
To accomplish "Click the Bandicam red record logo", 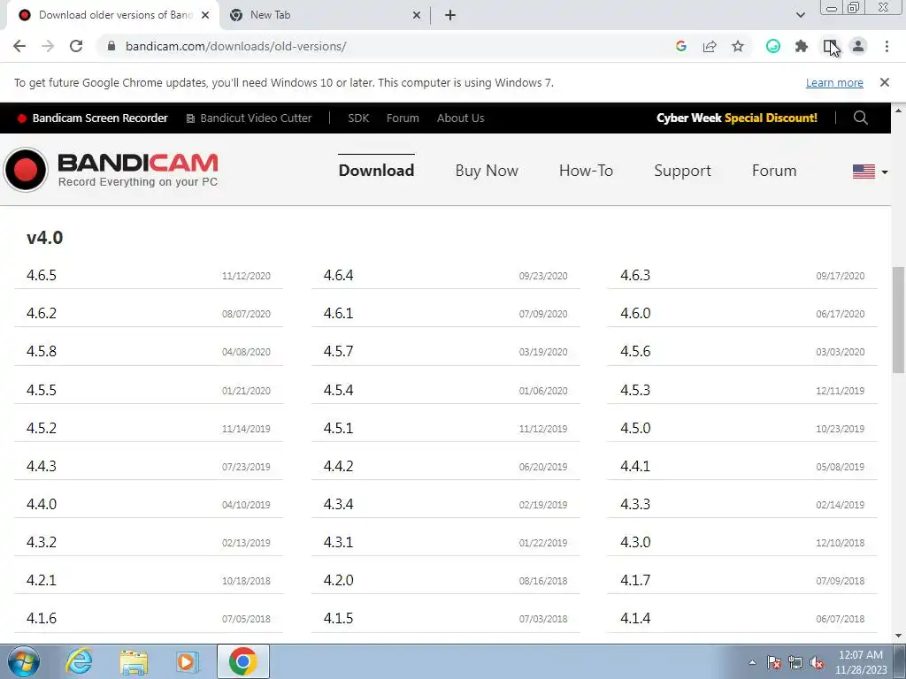I will pyautogui.click(x=26, y=170).
